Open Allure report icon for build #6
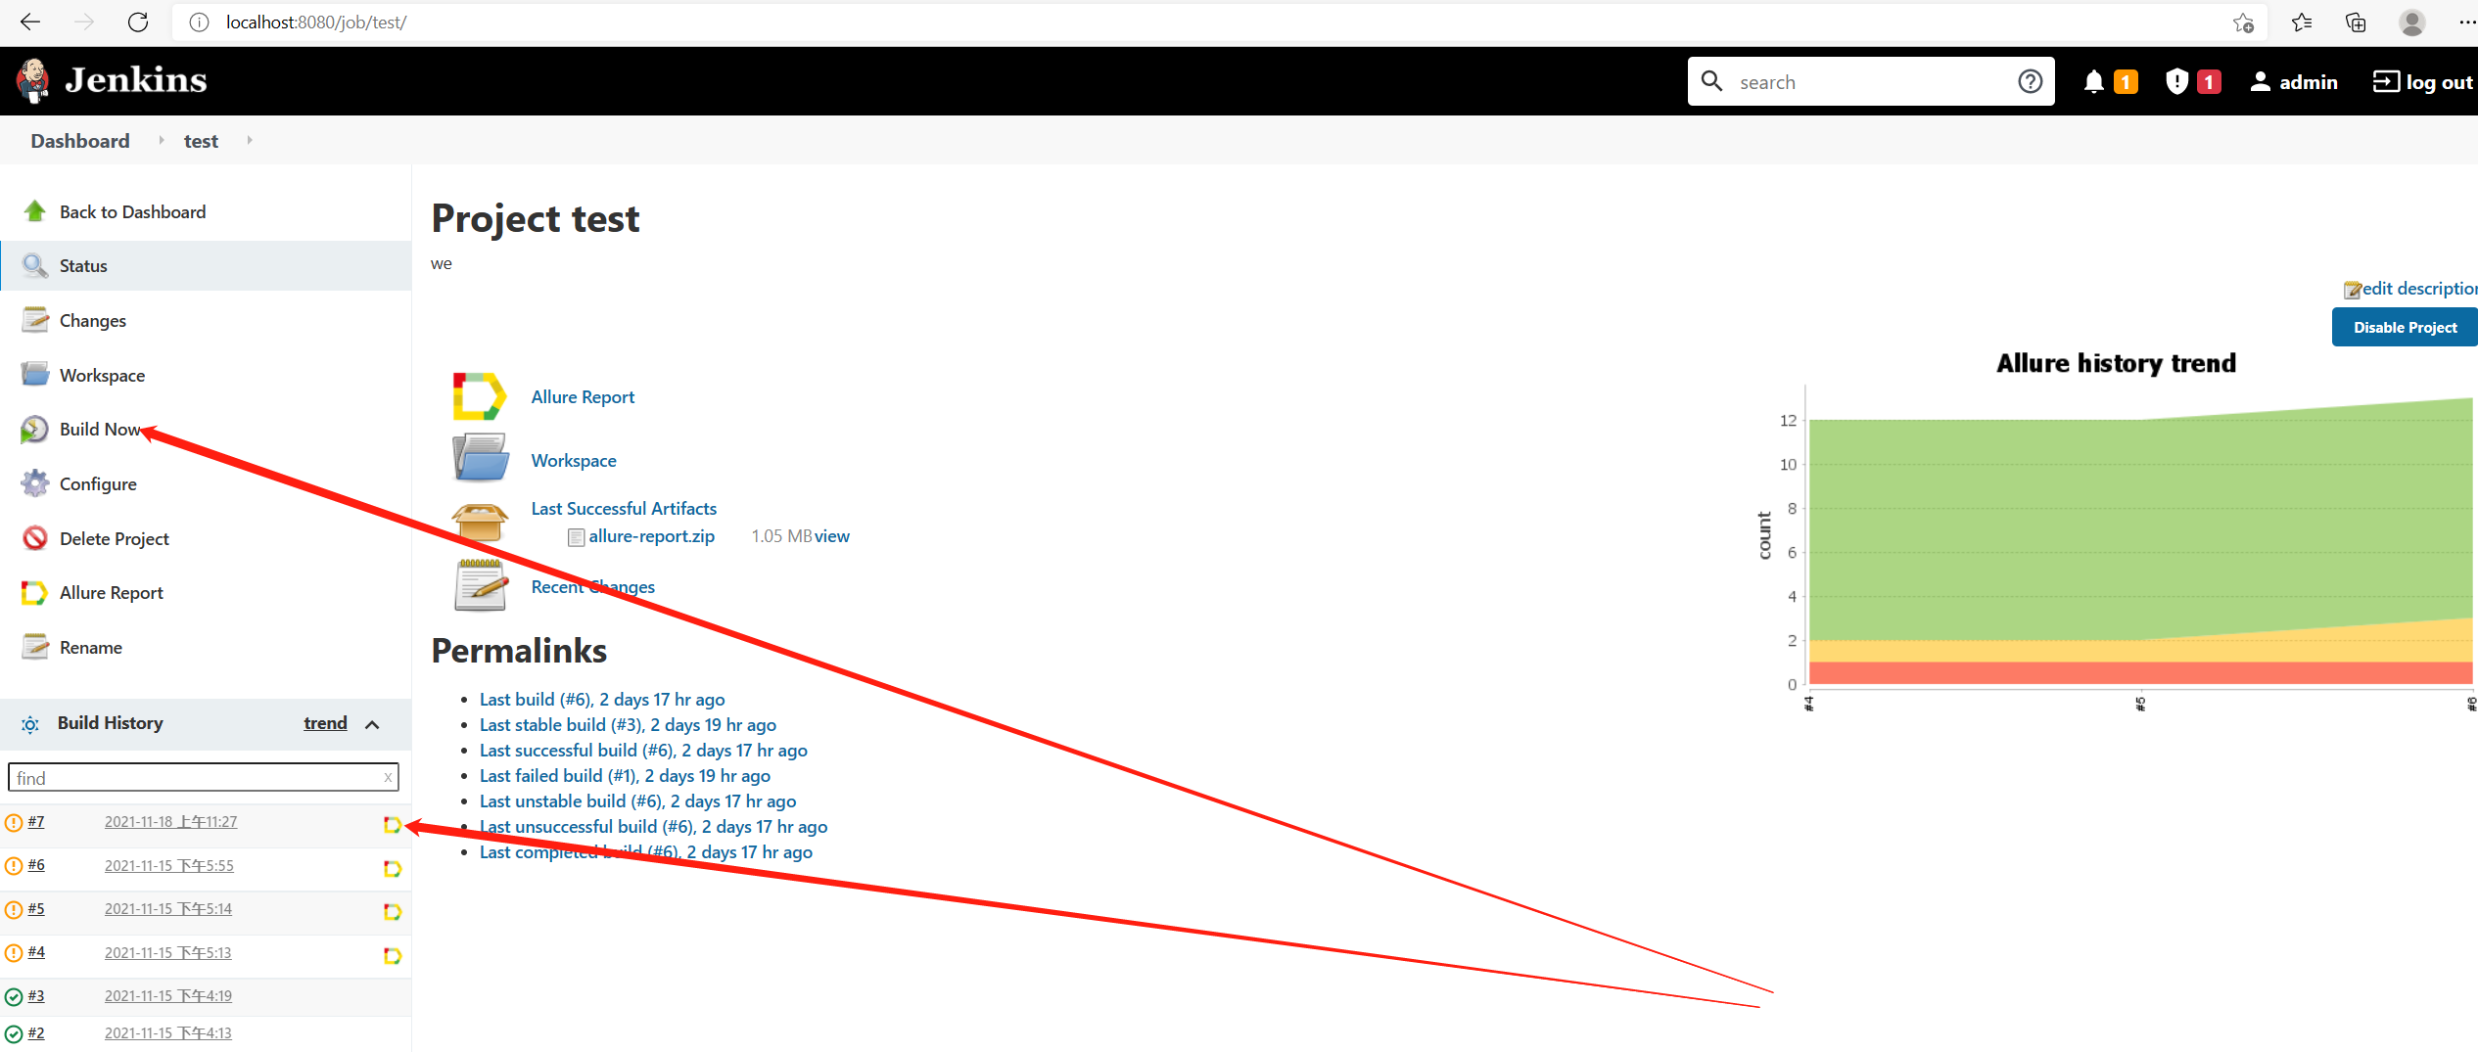The height and width of the screenshot is (1052, 2478). pos(393,868)
